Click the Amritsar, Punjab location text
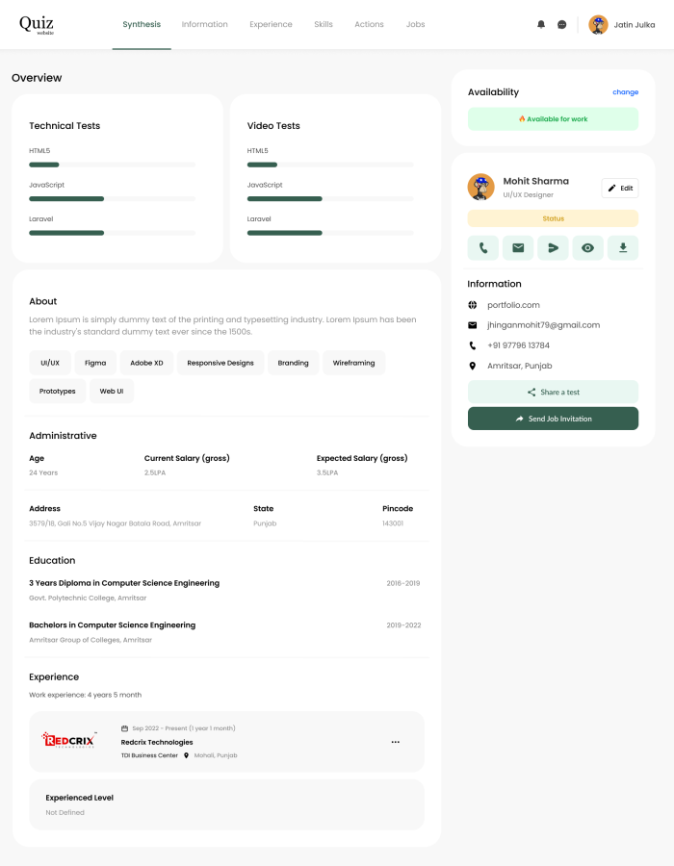The width and height of the screenshot is (674, 866). [519, 366]
